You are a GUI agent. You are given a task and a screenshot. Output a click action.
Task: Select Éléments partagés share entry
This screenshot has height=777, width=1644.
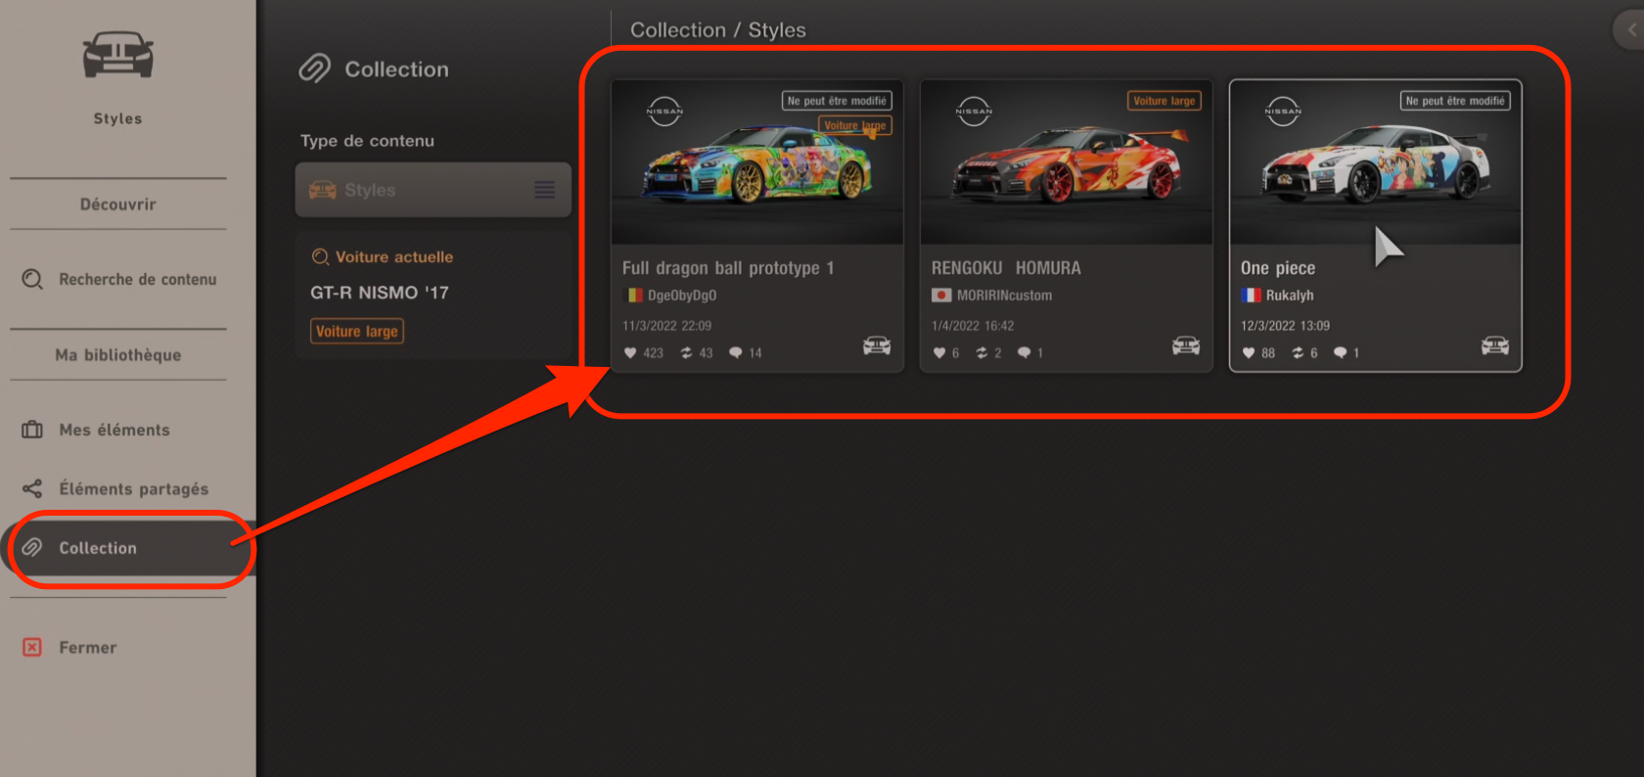(133, 489)
